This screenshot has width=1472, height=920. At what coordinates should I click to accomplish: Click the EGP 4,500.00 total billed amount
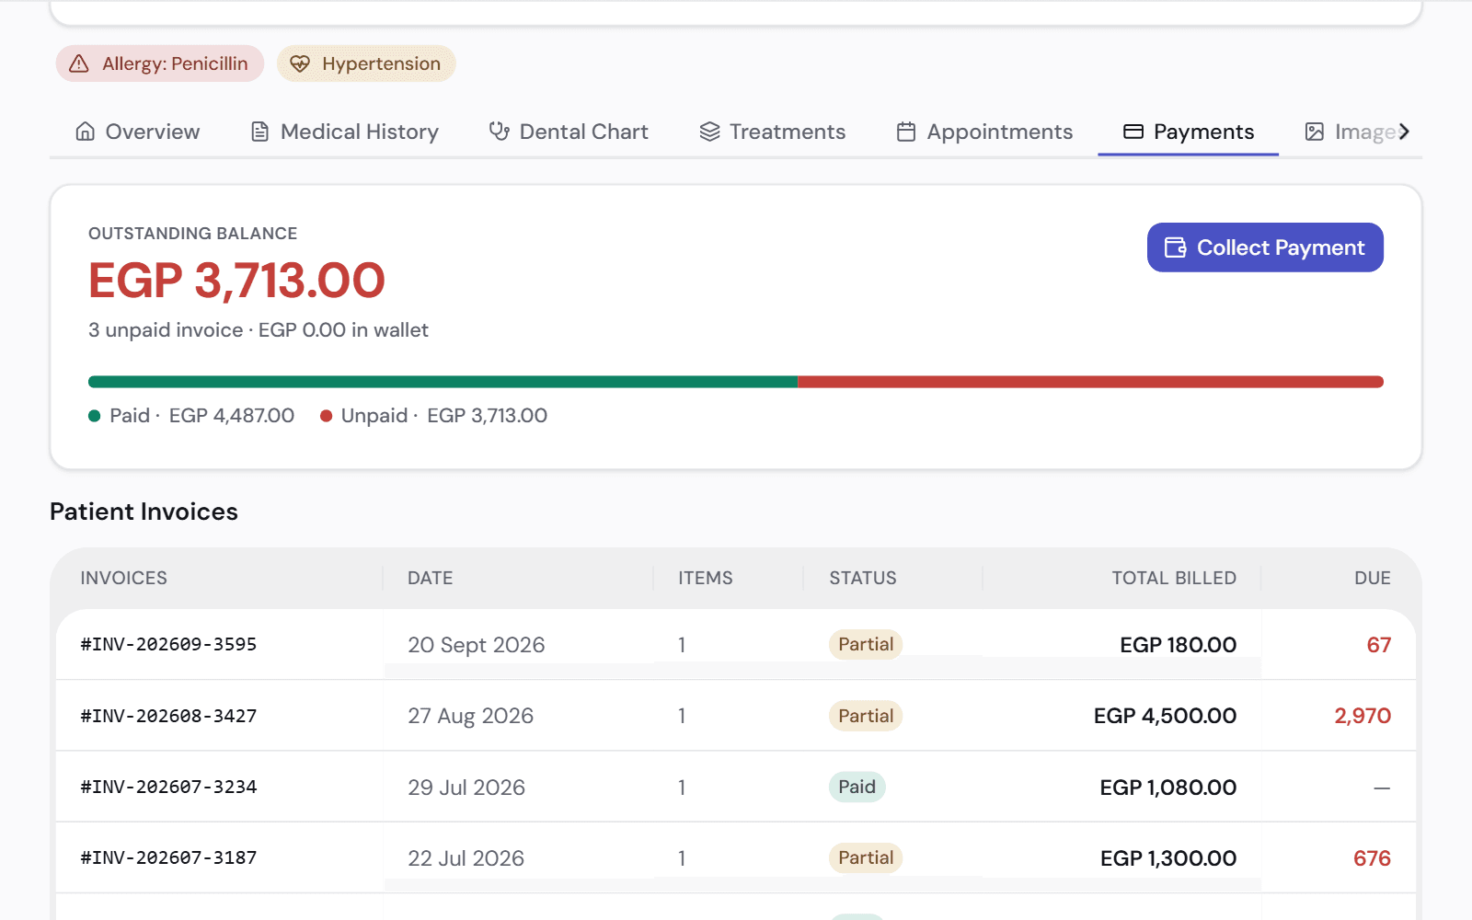pos(1165,716)
